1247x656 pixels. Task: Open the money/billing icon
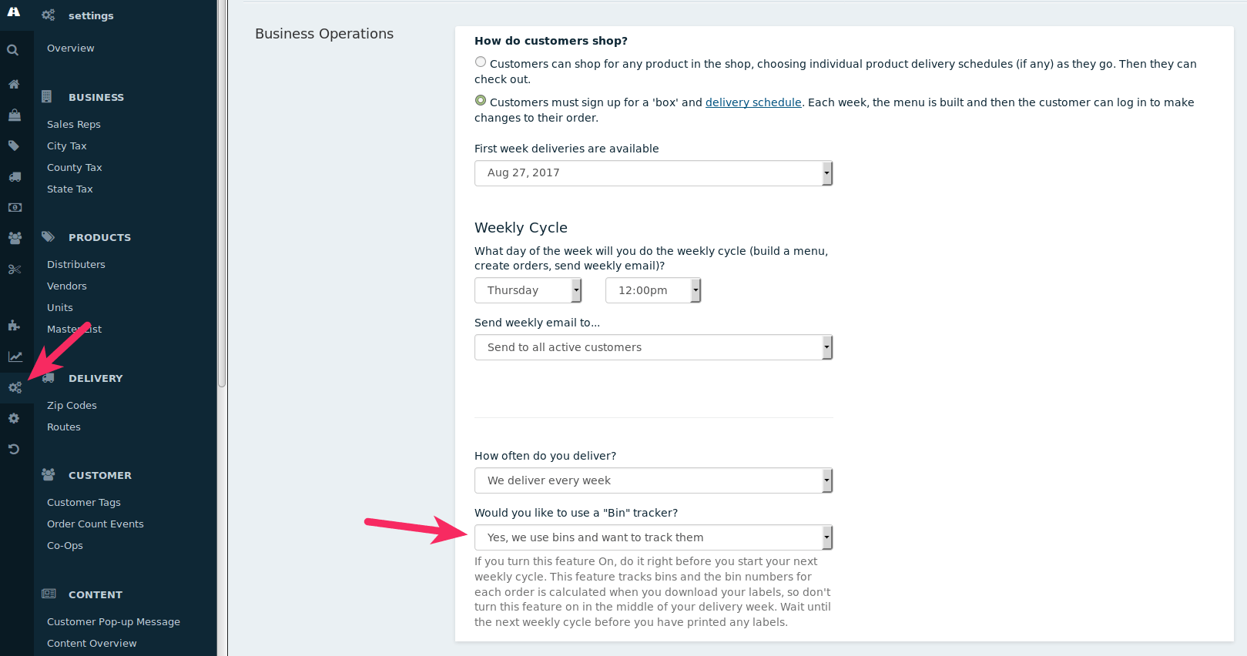point(15,207)
